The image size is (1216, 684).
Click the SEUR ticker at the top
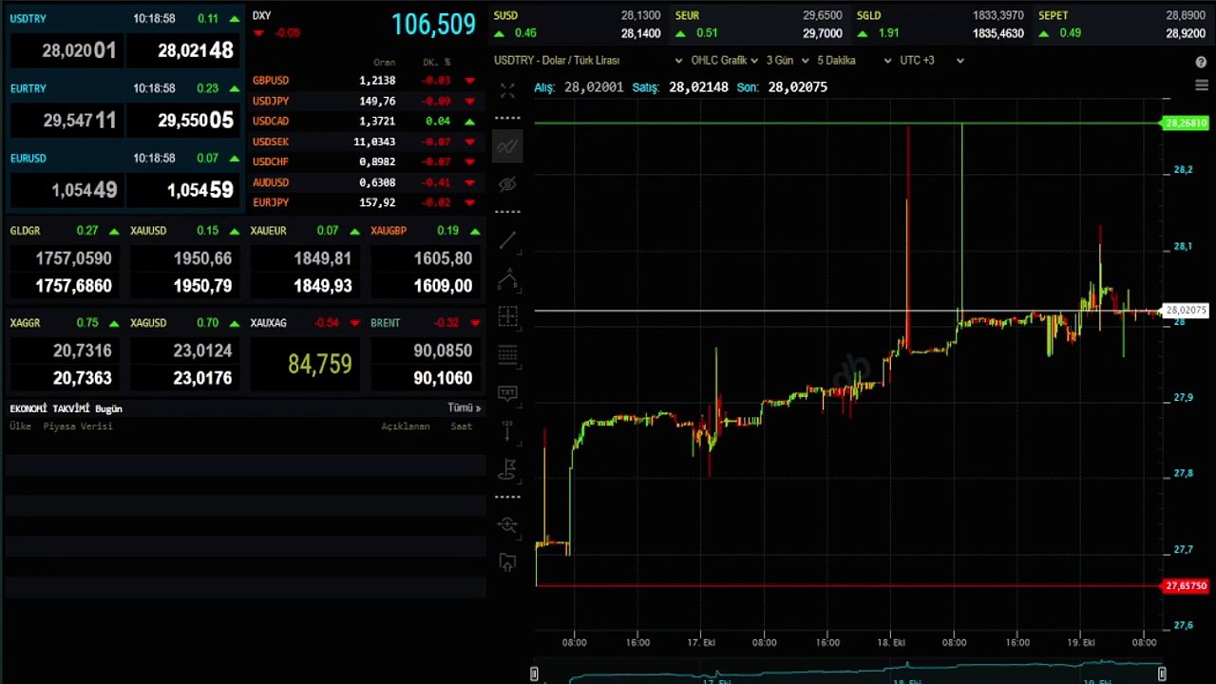pos(759,24)
